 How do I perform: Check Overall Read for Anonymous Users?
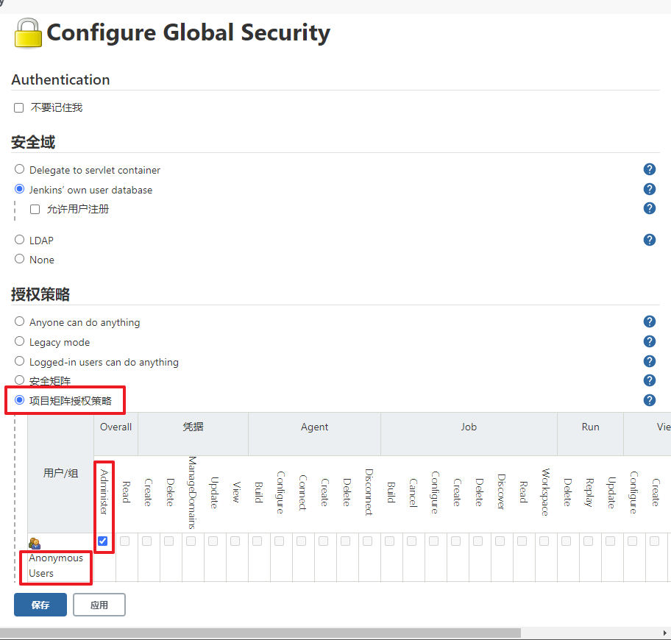tap(125, 541)
